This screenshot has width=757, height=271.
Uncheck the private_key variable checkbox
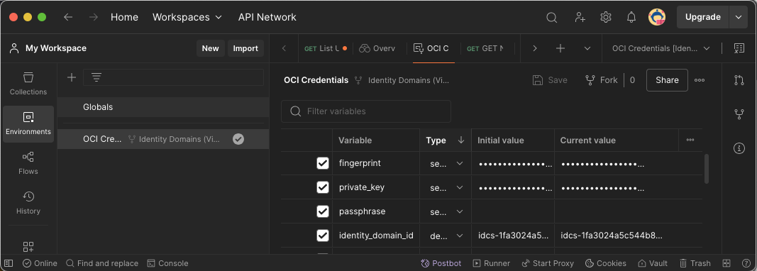[323, 187]
